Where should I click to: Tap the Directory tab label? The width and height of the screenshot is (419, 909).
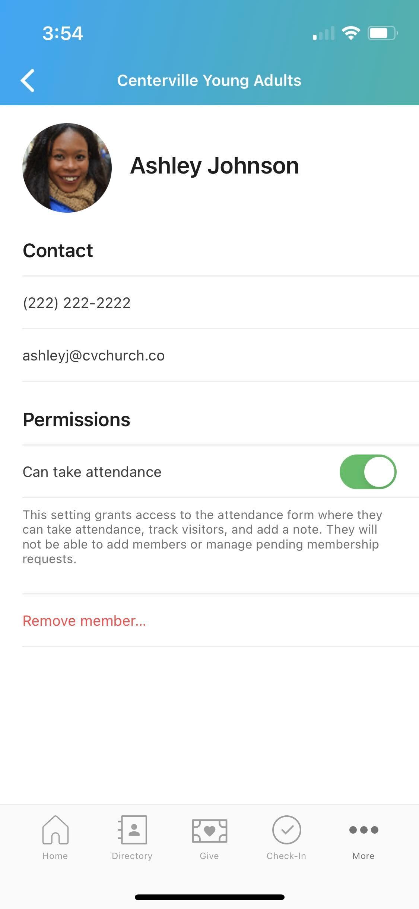tap(132, 856)
